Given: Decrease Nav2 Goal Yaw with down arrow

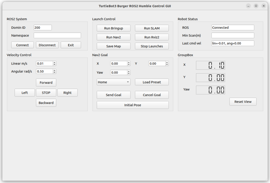Looking at the screenshot, I should [129, 74].
